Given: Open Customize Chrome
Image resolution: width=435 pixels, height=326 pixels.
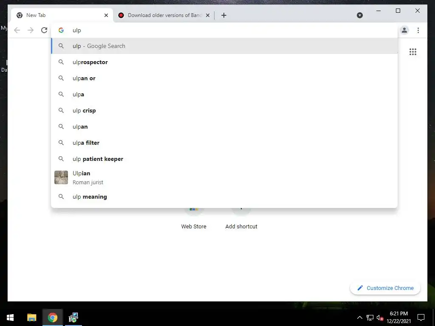Looking at the screenshot, I should [x=385, y=288].
